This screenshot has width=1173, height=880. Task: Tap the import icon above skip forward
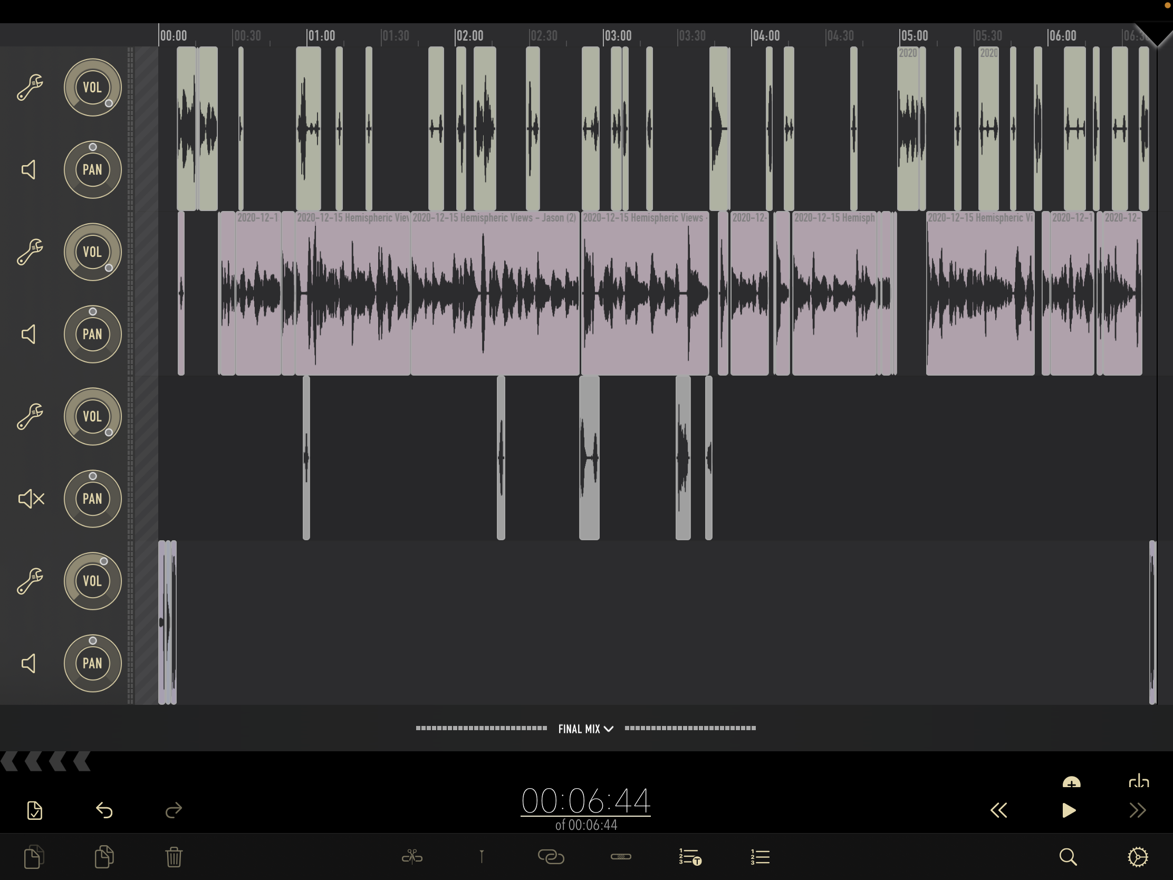1139,781
